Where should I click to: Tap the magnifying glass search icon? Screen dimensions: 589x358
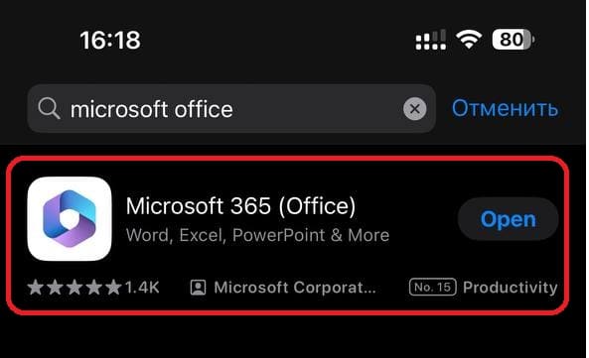[49, 109]
